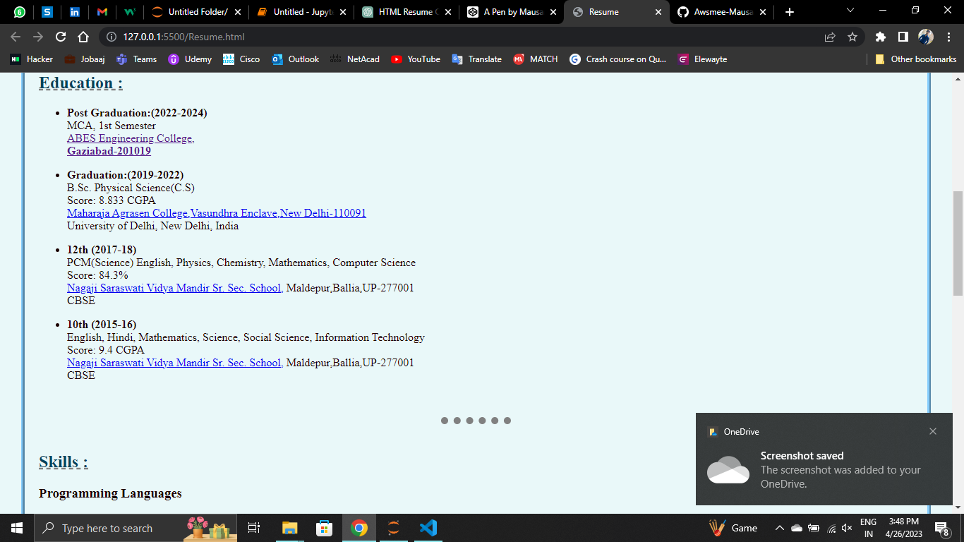Expand hidden icons in the system tray
964x542 pixels.
pos(779,527)
